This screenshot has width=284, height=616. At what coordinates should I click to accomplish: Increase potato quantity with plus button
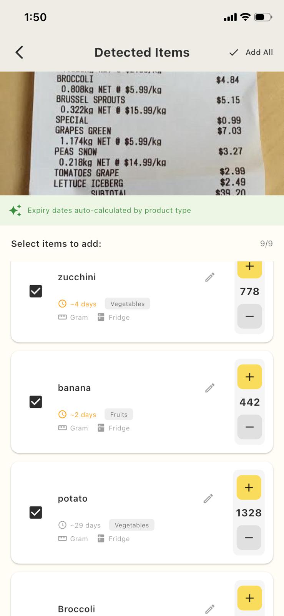[x=249, y=487]
